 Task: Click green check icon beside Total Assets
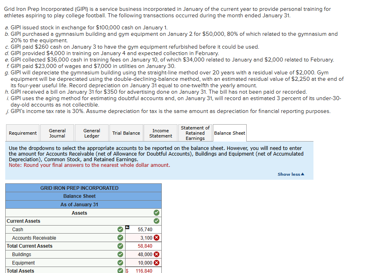coord(120,271)
